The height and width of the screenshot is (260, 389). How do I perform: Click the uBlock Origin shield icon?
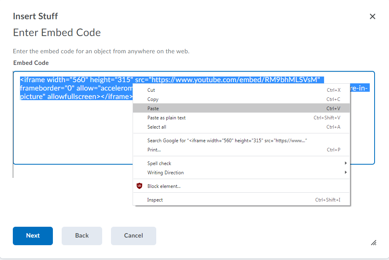coord(139,186)
